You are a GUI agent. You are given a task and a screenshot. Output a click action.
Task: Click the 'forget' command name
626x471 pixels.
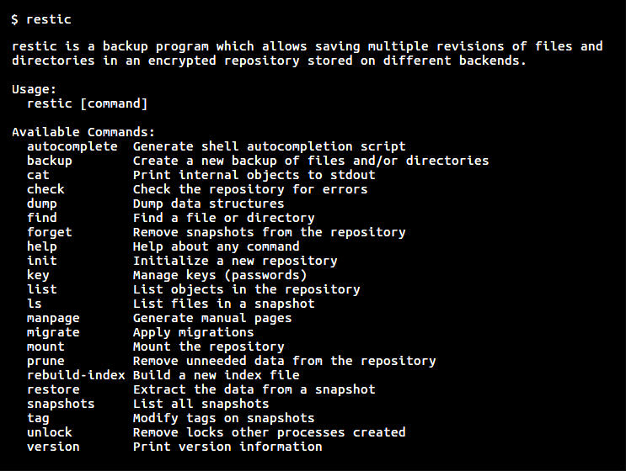[x=49, y=232]
